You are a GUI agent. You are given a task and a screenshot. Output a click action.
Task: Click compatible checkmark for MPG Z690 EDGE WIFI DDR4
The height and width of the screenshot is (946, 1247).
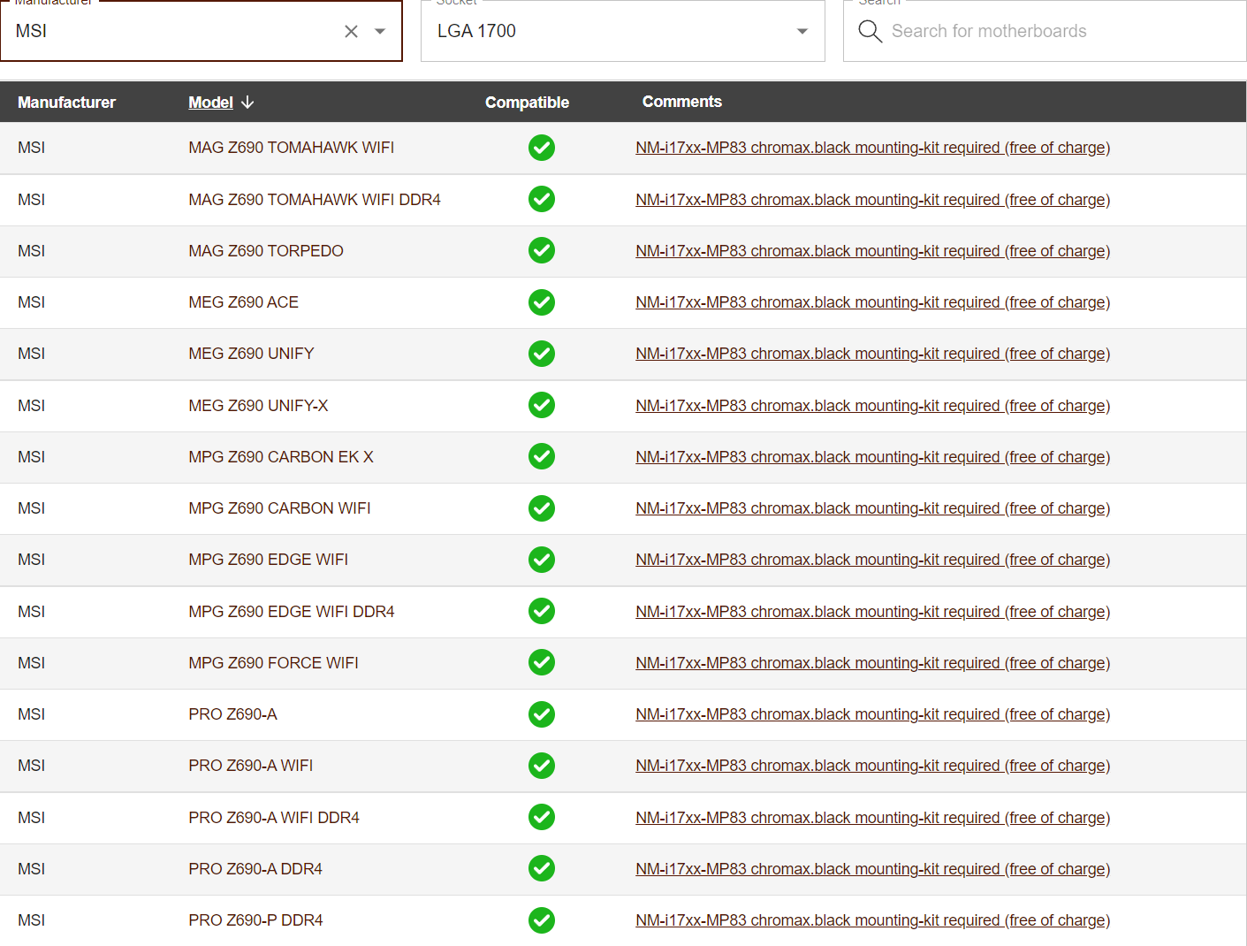542,611
